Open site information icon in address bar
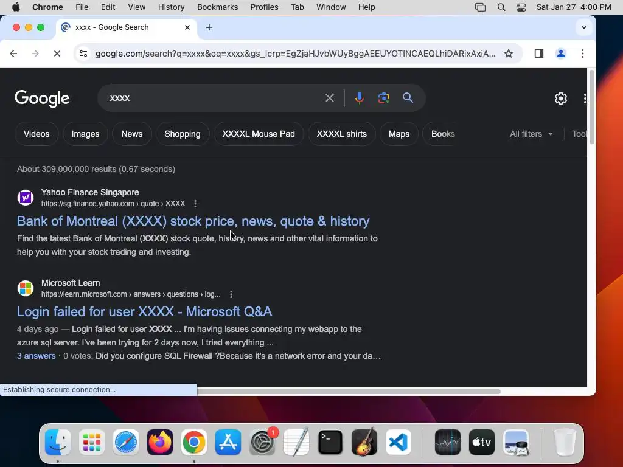The height and width of the screenshot is (467, 623). pyautogui.click(x=83, y=54)
